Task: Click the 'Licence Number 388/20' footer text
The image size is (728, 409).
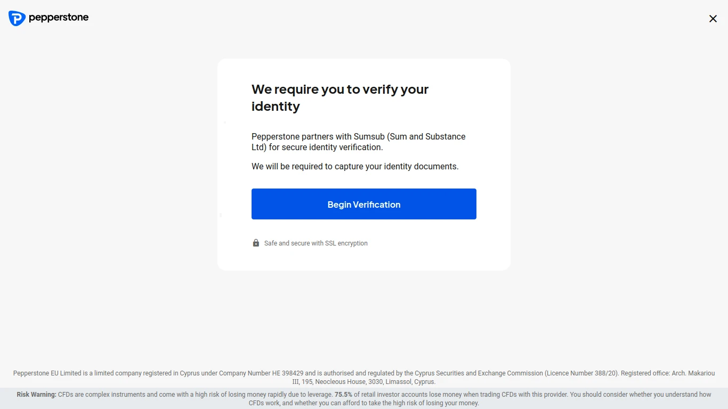Action: pos(582,373)
